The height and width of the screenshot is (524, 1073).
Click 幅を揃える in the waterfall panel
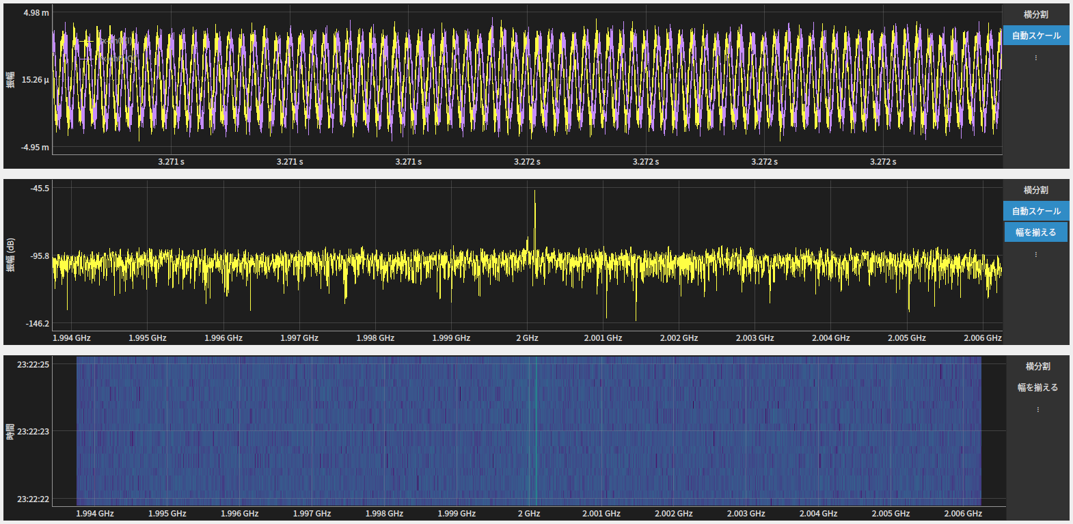tap(1037, 387)
